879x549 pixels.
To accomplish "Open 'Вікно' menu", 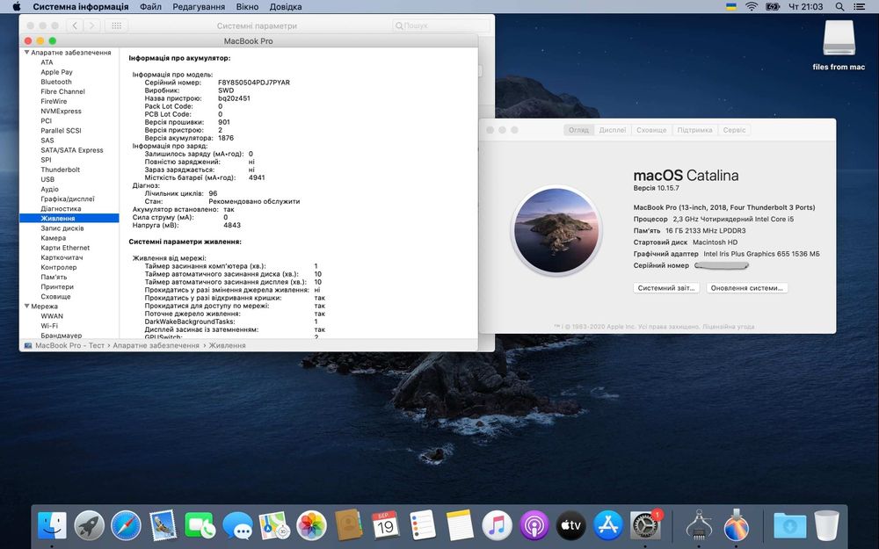I will pyautogui.click(x=247, y=7).
